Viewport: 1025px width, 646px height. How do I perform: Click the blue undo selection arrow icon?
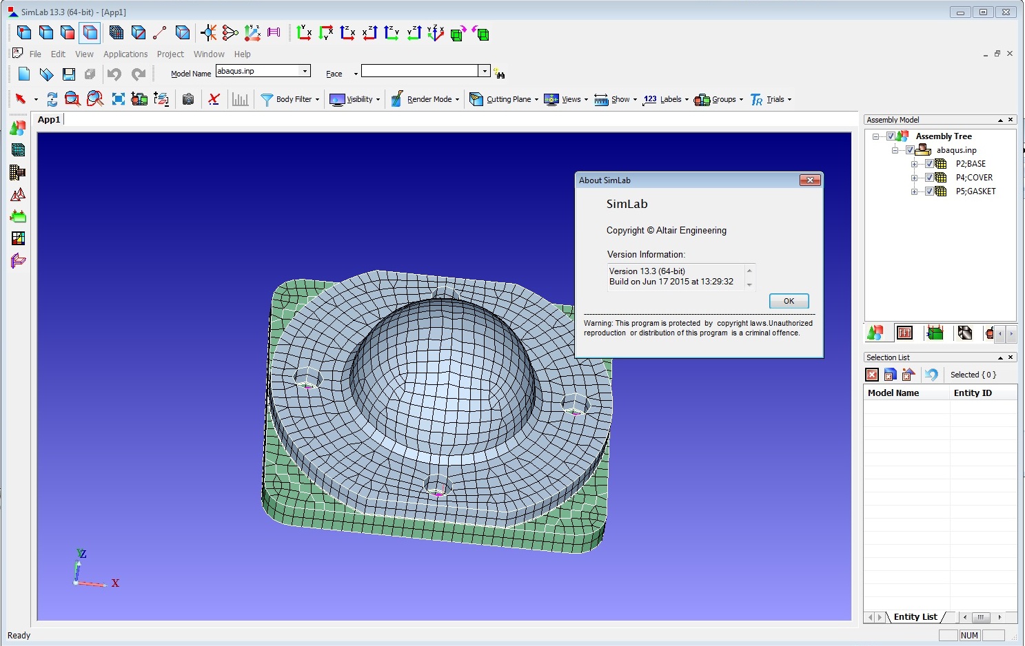coord(931,375)
